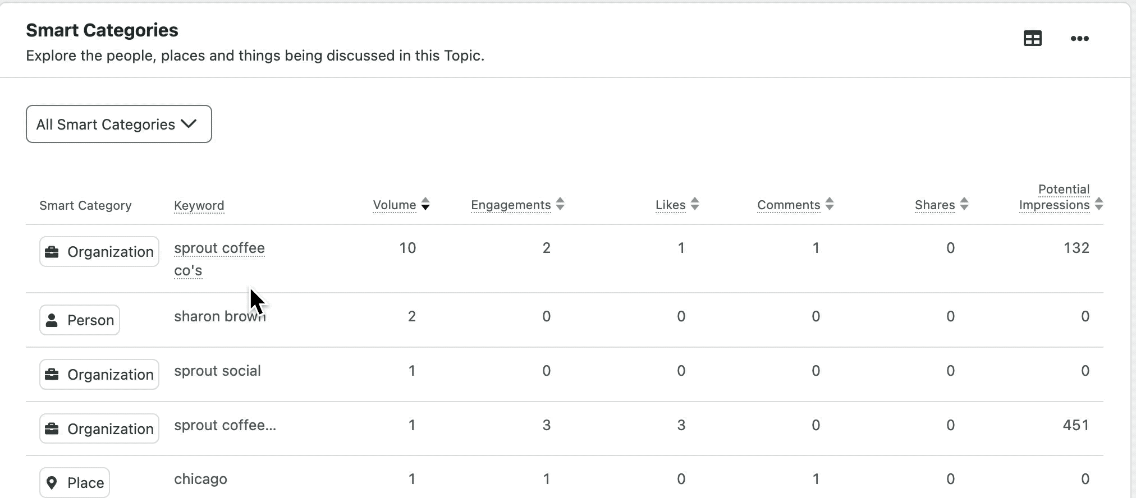
Task: Open All Smart Categories dropdown
Action: (119, 124)
